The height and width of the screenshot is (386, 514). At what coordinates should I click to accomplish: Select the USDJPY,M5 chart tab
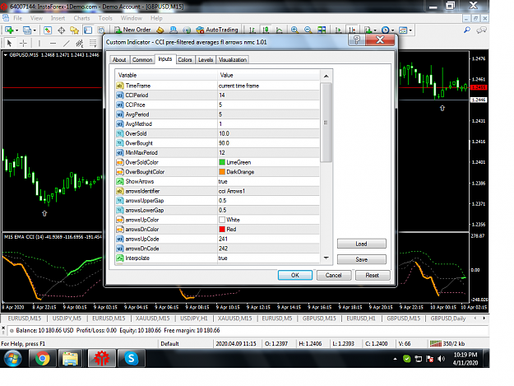pos(67,319)
